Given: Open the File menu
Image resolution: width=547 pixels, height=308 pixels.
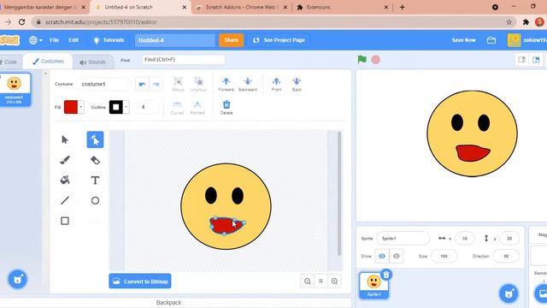Looking at the screenshot, I should pyautogui.click(x=54, y=40).
